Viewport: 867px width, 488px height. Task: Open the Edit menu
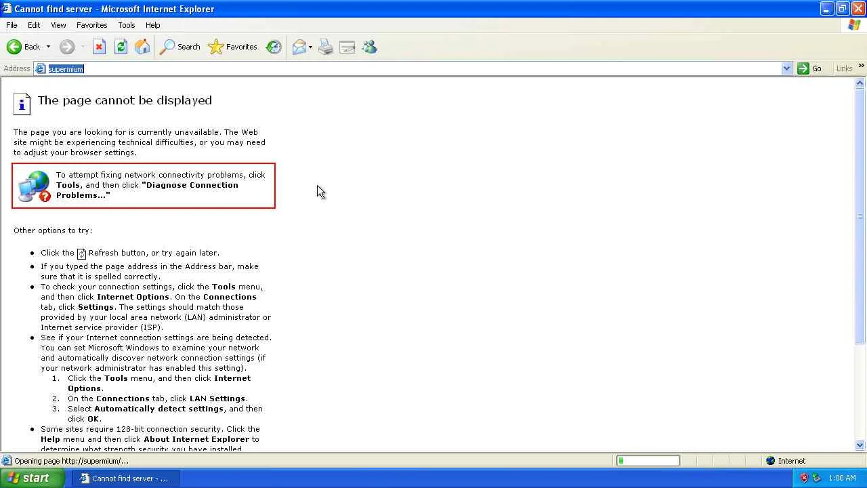tap(34, 25)
